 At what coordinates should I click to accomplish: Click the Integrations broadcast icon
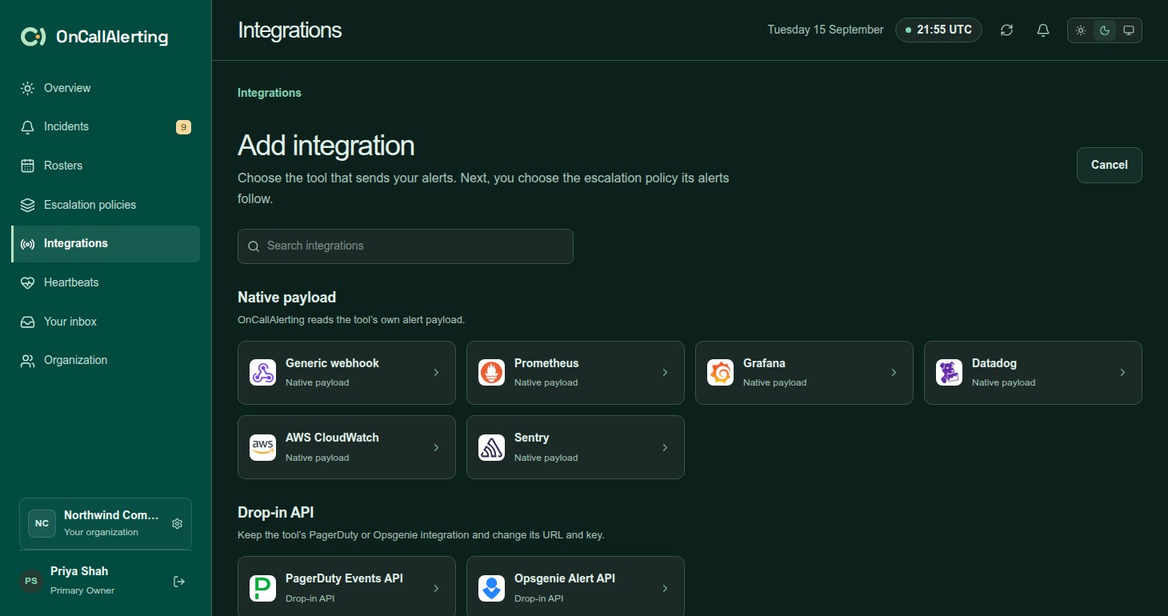28,244
